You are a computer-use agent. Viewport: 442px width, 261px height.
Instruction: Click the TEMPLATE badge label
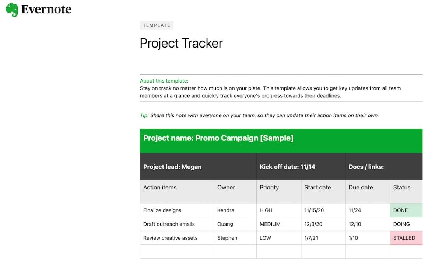pyautogui.click(x=157, y=25)
